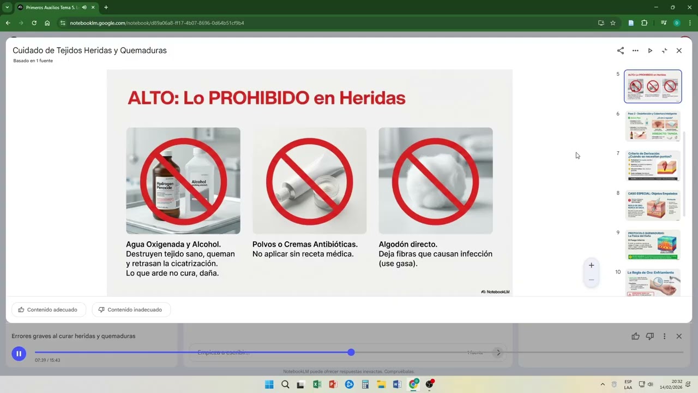
Task: Open slide 10 thumbnail La Regla de Oro
Action: click(653, 283)
